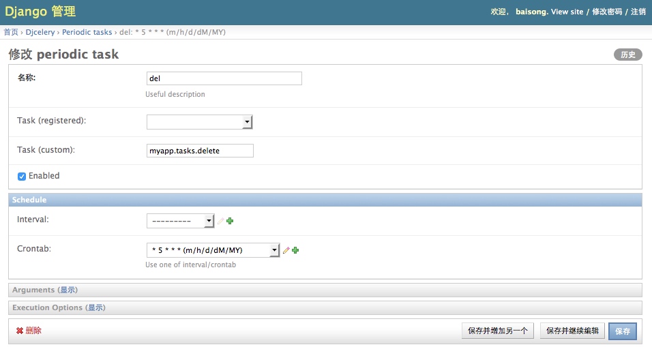Screen dimensions: 652x347
Task: Click the 保存 save button
Action: [622, 331]
